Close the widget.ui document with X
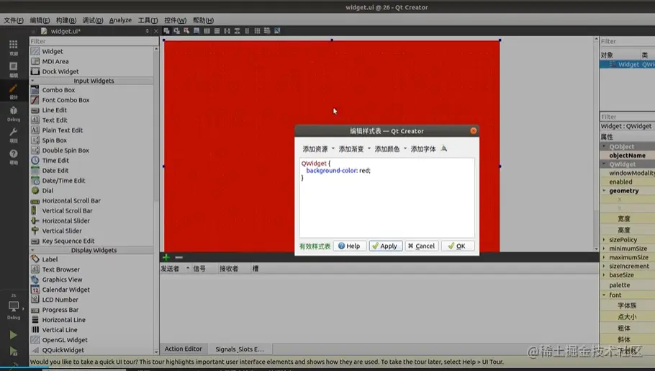655x371 pixels. 155,31
